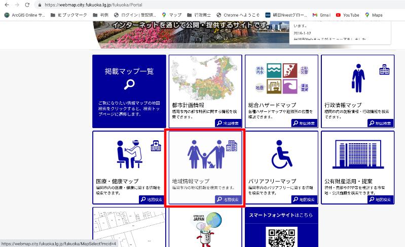Click the 都市計画情報 title
The image size is (405, 247).
[188, 105]
